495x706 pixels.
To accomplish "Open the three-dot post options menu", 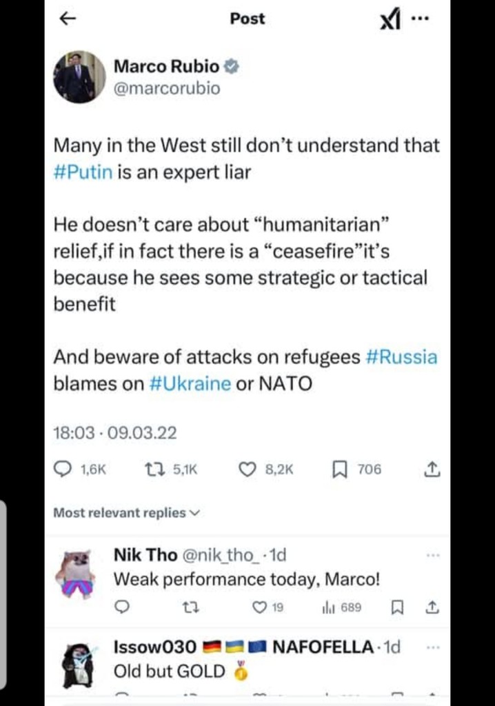I will pyautogui.click(x=419, y=19).
